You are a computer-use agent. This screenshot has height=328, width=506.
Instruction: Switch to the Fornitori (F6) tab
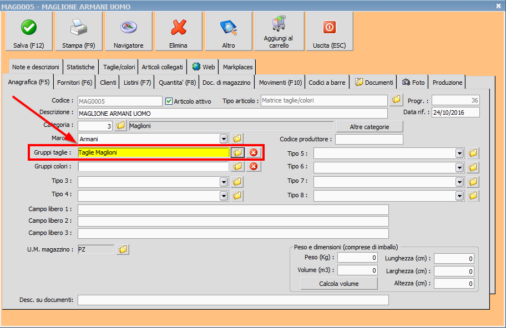pos(75,83)
